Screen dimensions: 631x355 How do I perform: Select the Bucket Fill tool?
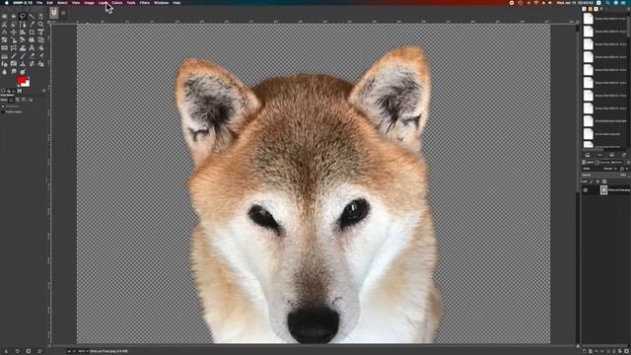[40, 48]
